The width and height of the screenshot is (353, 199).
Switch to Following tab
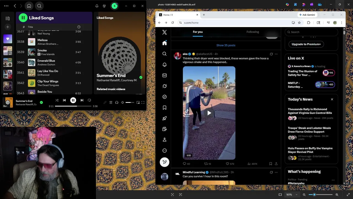[253, 32]
